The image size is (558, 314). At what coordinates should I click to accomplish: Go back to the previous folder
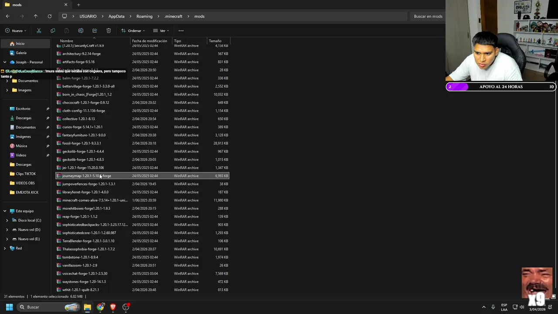pyautogui.click(x=8, y=16)
